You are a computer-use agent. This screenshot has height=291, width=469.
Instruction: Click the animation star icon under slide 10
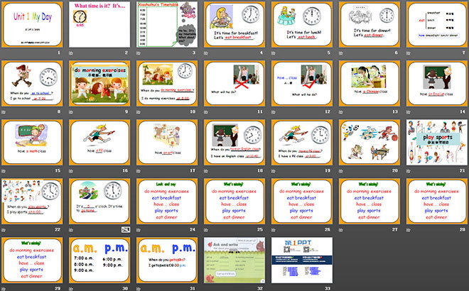point(139,112)
